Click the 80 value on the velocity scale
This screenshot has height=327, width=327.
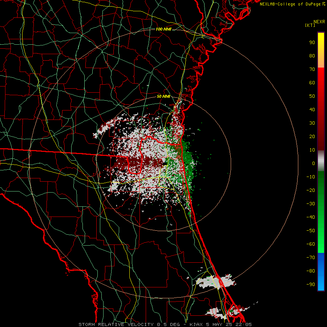[312, 56]
